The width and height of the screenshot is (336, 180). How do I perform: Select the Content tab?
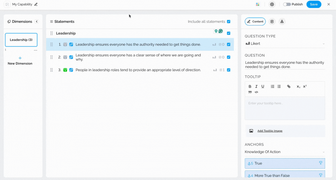(x=255, y=21)
